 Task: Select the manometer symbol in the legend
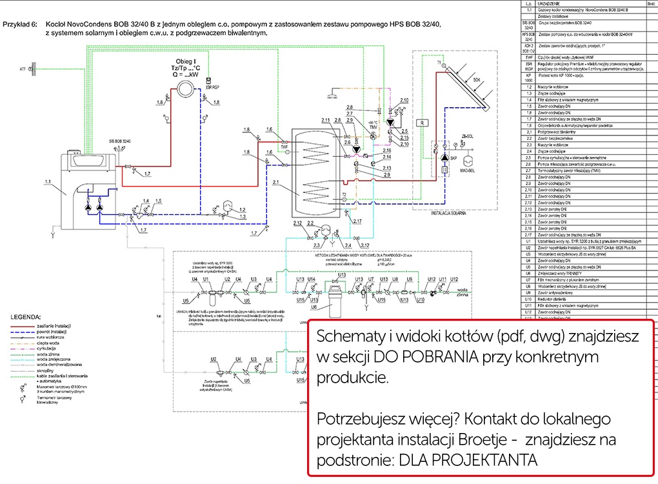click(x=23, y=388)
